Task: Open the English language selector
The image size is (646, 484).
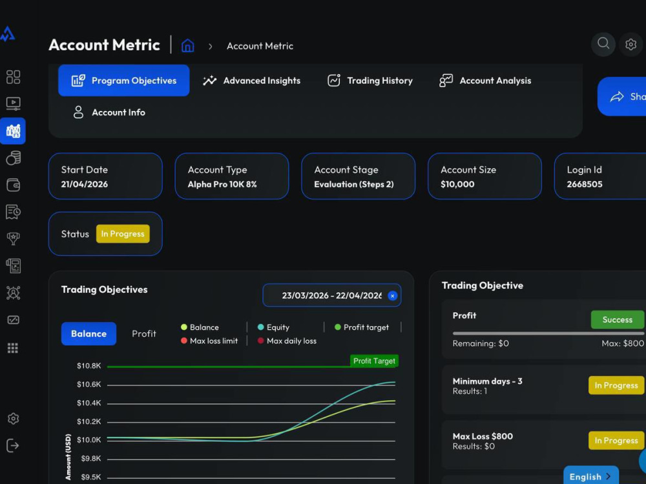Action: point(591,476)
